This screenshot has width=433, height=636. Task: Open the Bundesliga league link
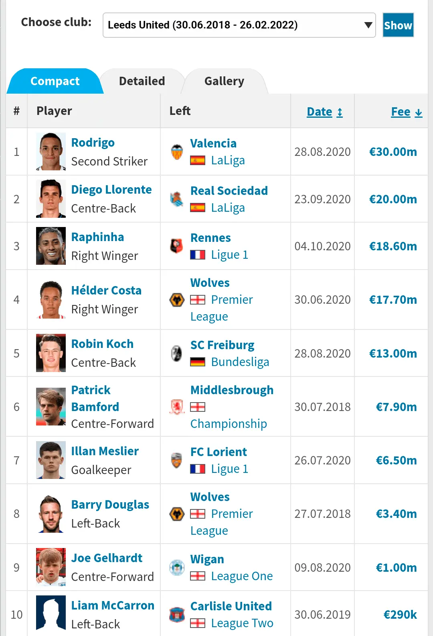240,362
